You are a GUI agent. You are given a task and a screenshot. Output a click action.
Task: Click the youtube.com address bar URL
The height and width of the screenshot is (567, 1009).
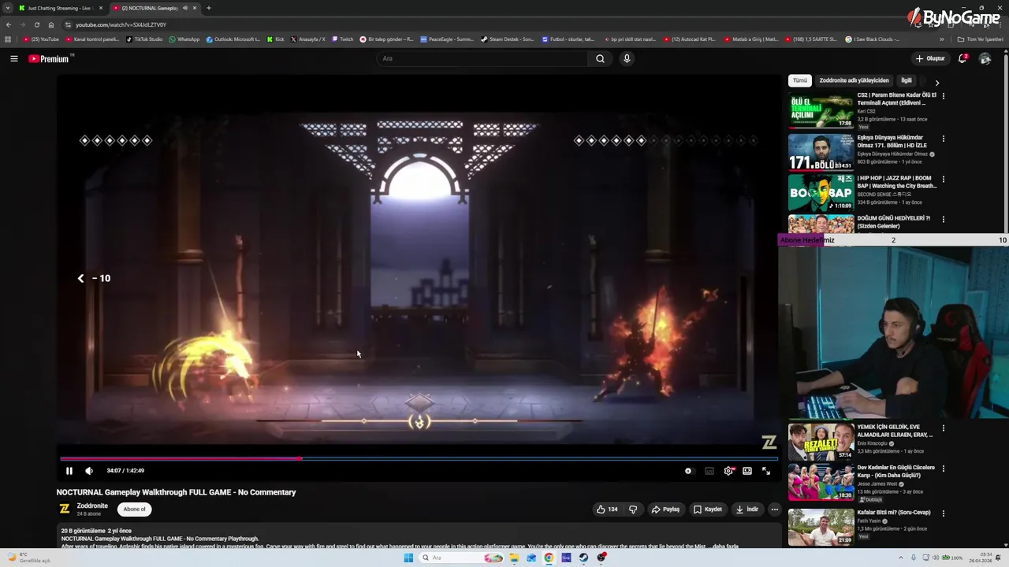coord(121,24)
